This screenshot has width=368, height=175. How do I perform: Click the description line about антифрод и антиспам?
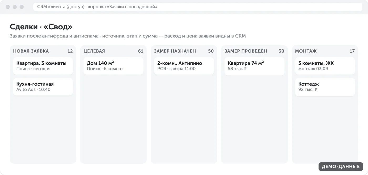coord(128,36)
